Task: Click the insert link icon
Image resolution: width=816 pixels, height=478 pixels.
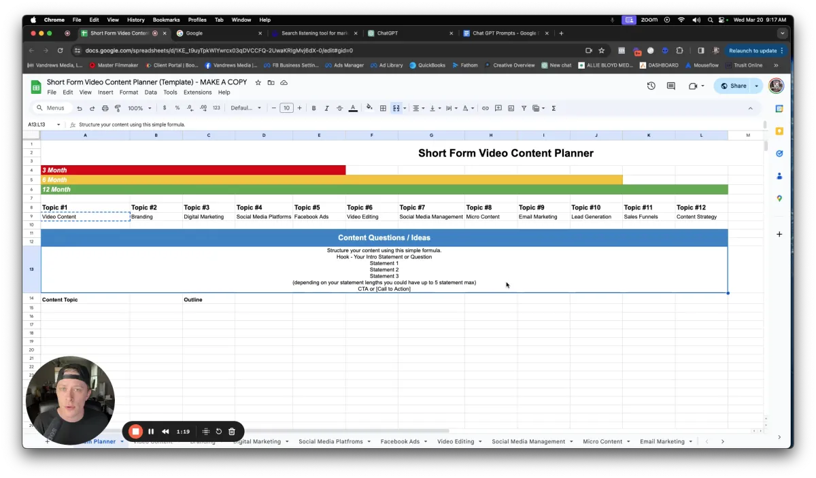Action: pyautogui.click(x=485, y=108)
